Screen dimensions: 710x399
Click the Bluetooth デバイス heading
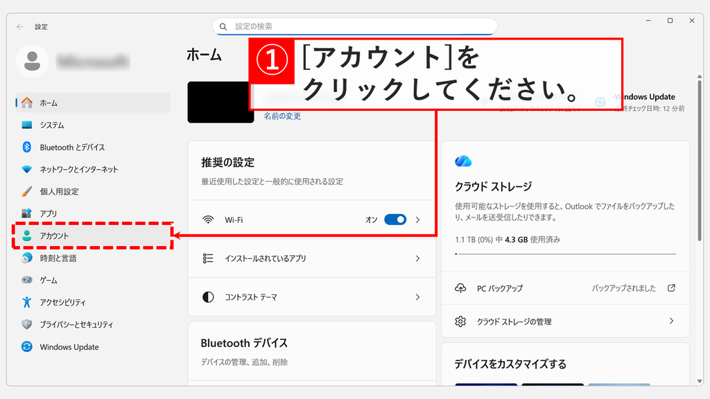pos(244,343)
